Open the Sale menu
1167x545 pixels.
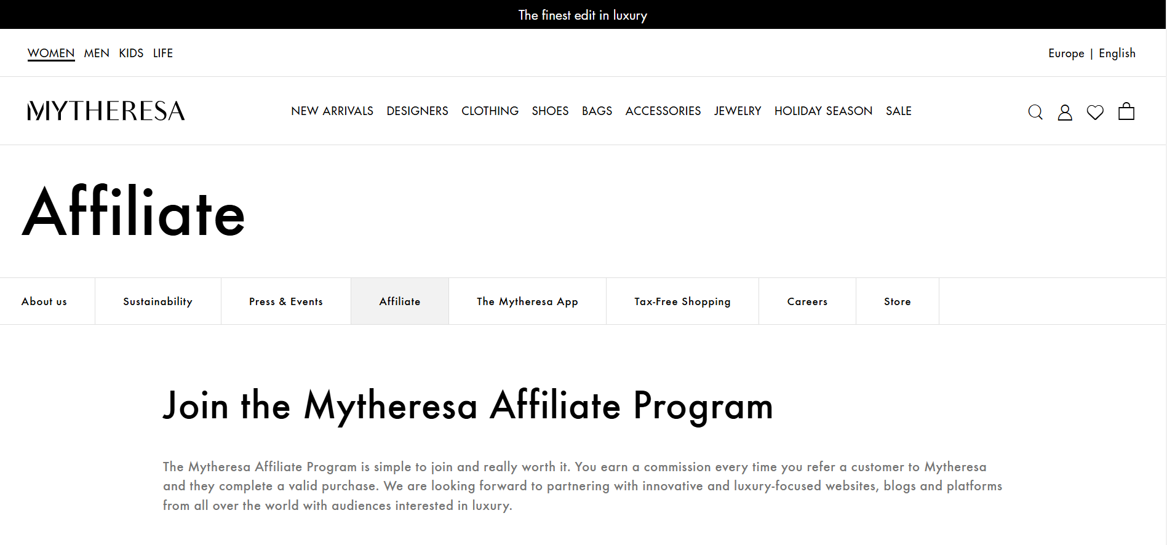pos(899,111)
